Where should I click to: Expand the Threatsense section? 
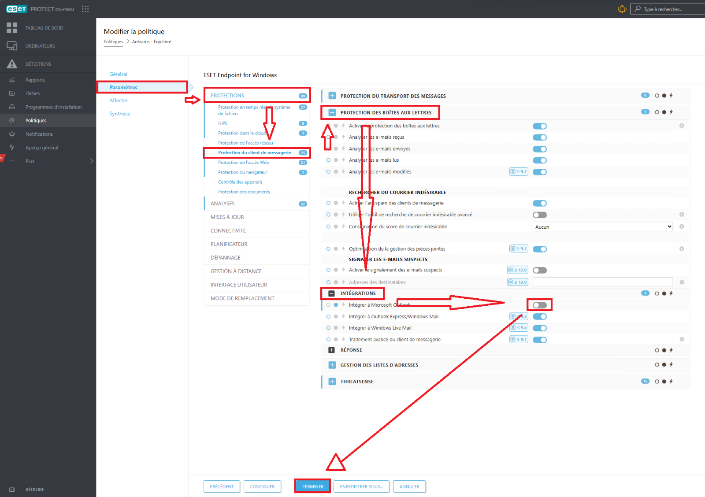332,382
